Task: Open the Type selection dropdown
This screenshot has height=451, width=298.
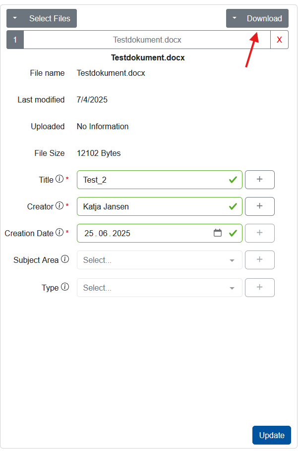Action: pos(159,287)
